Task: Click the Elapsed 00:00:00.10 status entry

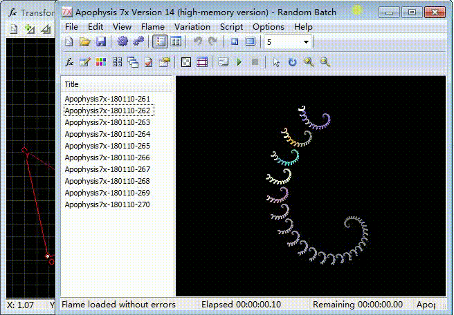Action: click(241, 305)
